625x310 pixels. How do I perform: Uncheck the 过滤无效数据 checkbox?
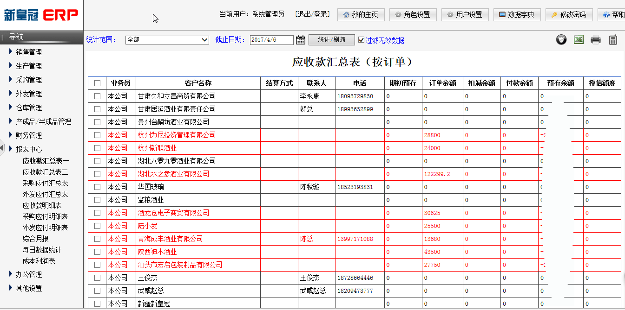(362, 40)
